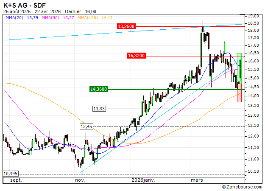Click the 10,395 low level label
Screen dimensions: 265x191
point(10,174)
